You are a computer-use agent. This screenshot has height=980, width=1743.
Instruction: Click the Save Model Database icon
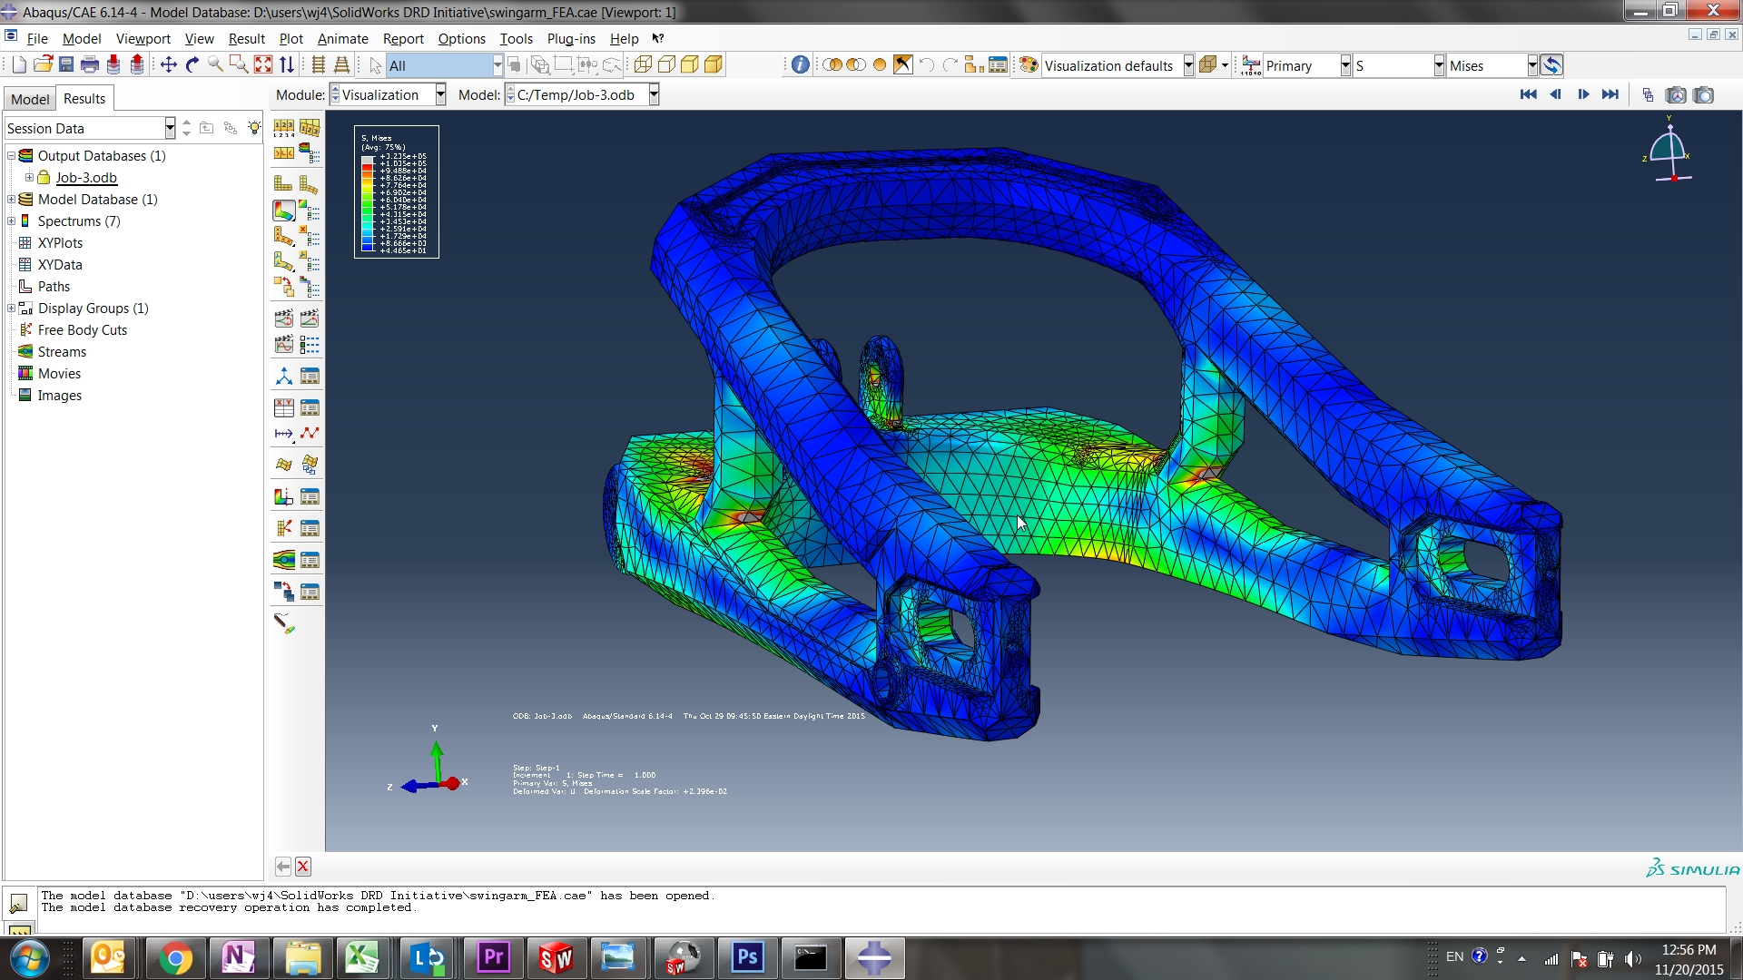(x=66, y=64)
